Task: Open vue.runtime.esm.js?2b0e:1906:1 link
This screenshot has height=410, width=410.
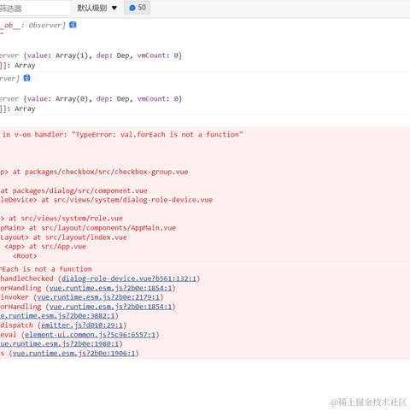Action: [73, 354]
